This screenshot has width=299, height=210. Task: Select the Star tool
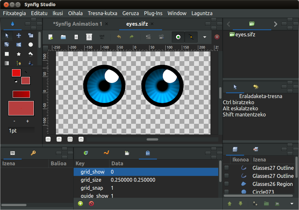pos(19,54)
